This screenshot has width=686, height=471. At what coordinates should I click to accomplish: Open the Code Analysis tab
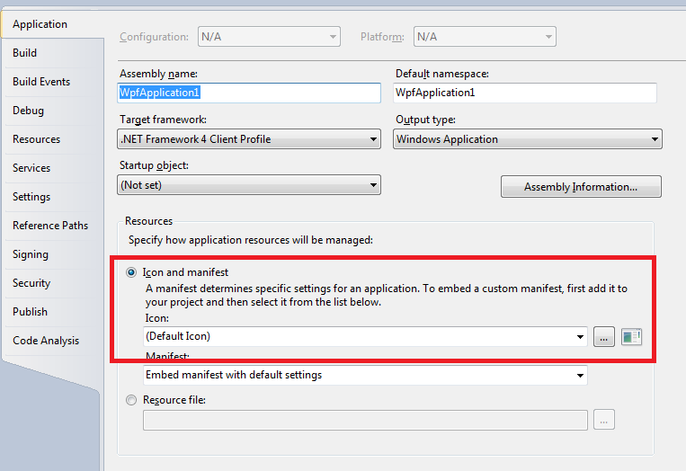tap(46, 341)
